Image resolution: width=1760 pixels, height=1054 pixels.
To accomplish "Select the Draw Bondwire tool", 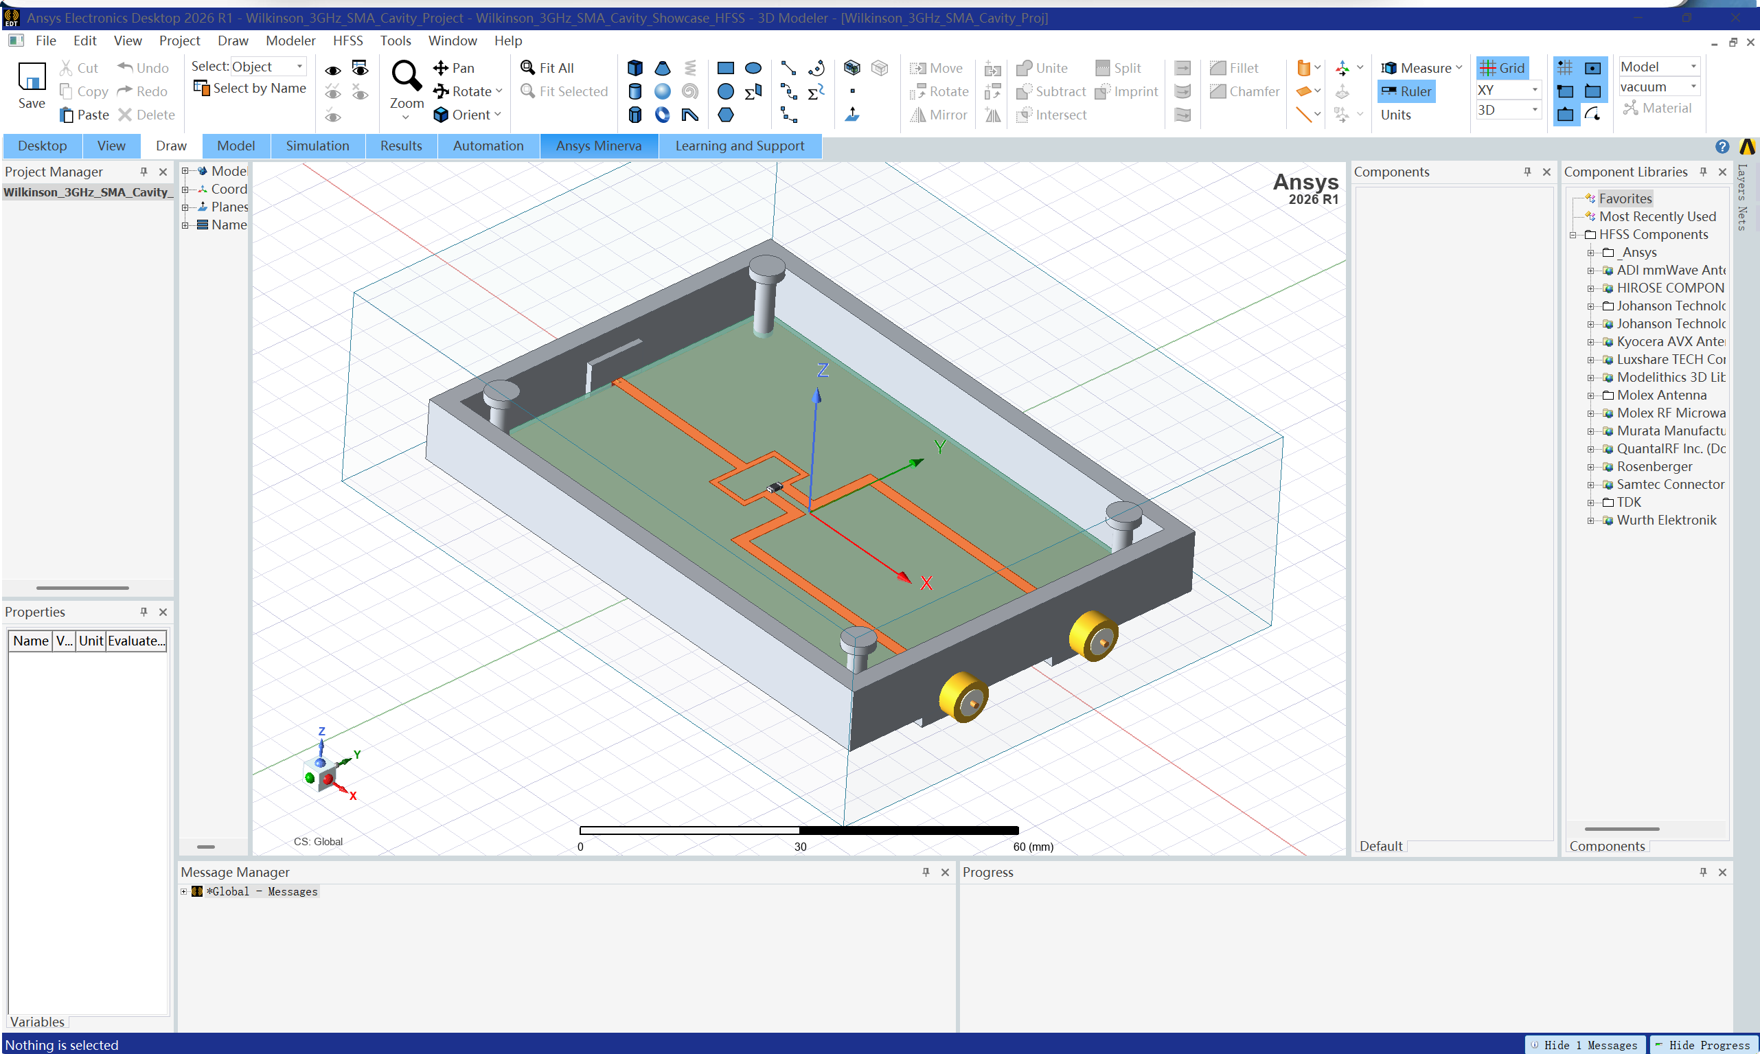I will (x=689, y=115).
